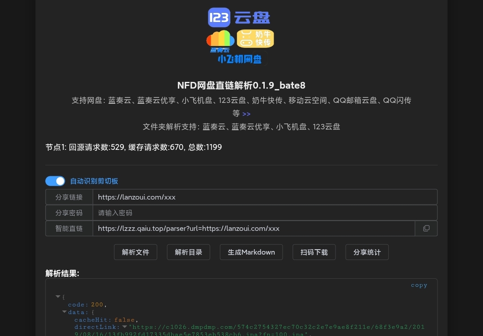Screen dimensions: 483x336
Task: Click the 解析文件 button
Action: pos(136,252)
